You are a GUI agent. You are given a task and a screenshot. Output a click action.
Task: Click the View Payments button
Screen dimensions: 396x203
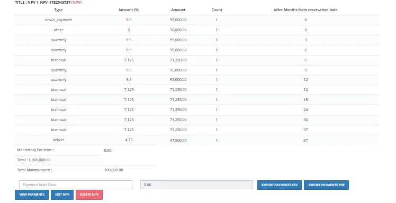pos(32,195)
